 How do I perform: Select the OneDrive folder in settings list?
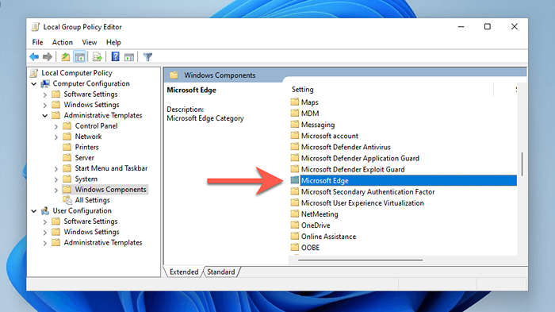pos(316,225)
